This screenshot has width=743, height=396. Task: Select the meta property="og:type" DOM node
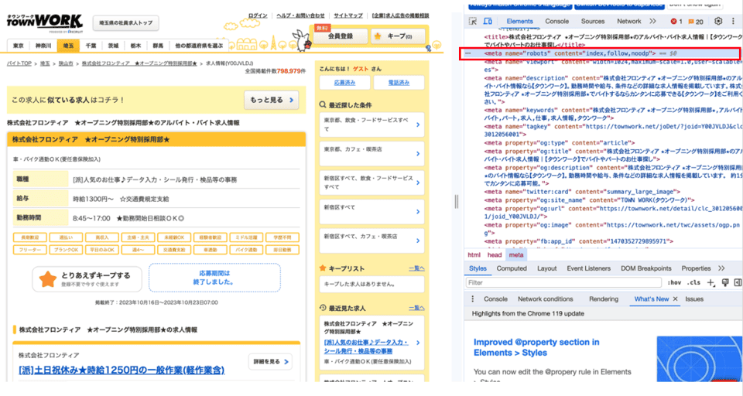(x=559, y=142)
